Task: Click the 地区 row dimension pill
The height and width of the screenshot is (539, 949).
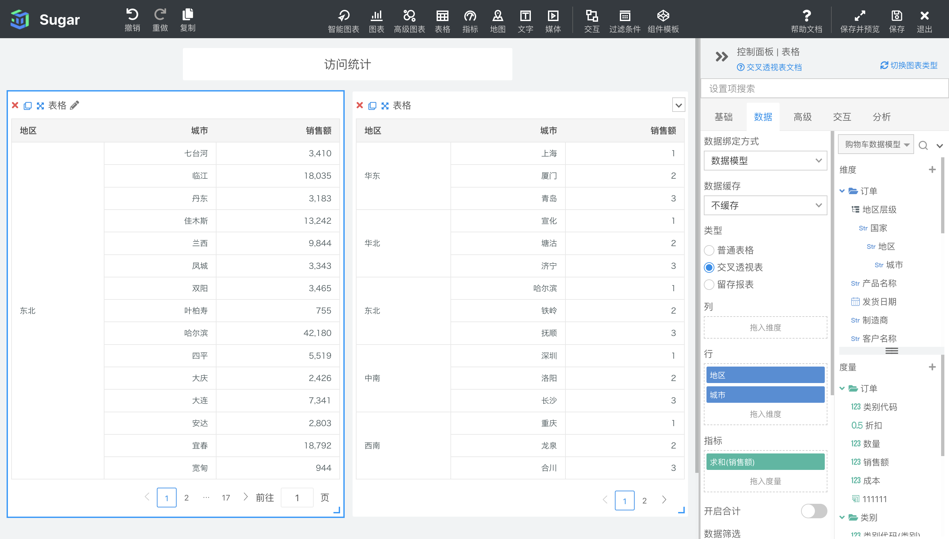Action: click(x=765, y=375)
